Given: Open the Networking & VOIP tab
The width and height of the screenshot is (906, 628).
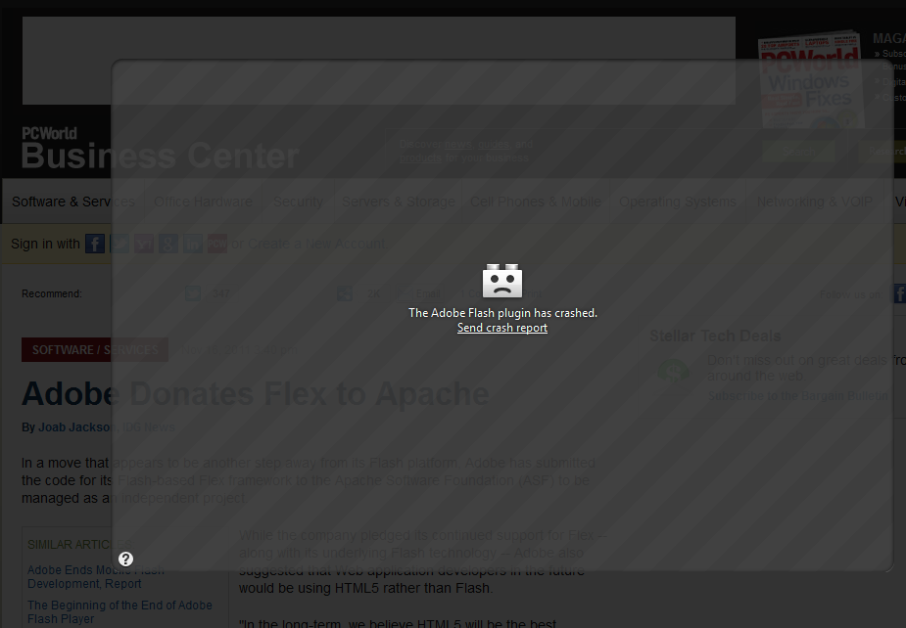Looking at the screenshot, I should point(815,202).
